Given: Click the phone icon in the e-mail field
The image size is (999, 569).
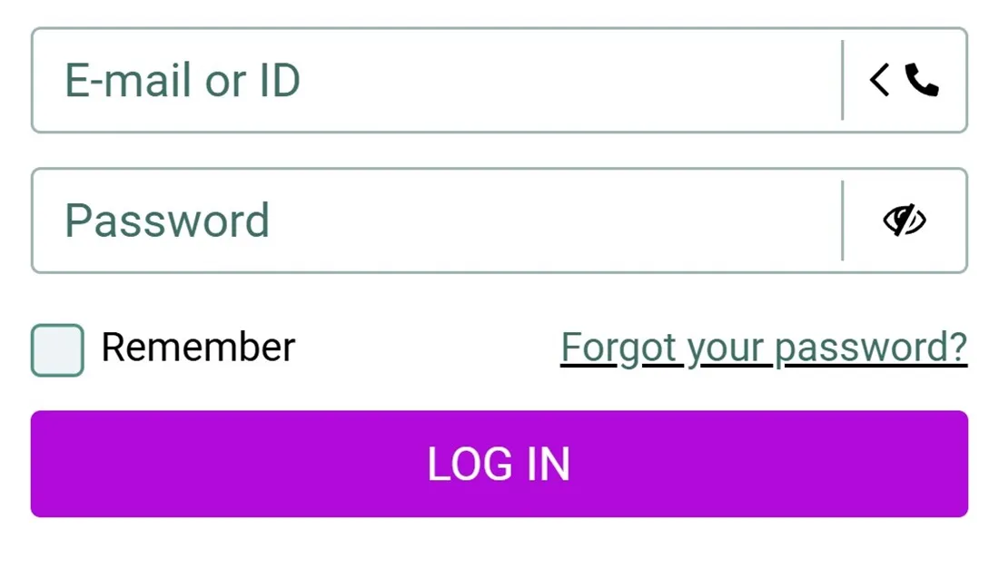Looking at the screenshot, I should [922, 81].
